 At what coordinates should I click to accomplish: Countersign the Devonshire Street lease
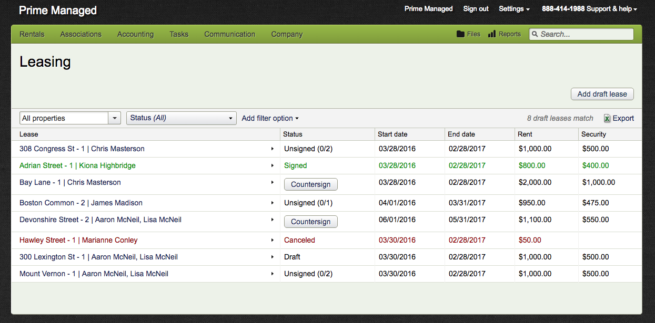(310, 222)
